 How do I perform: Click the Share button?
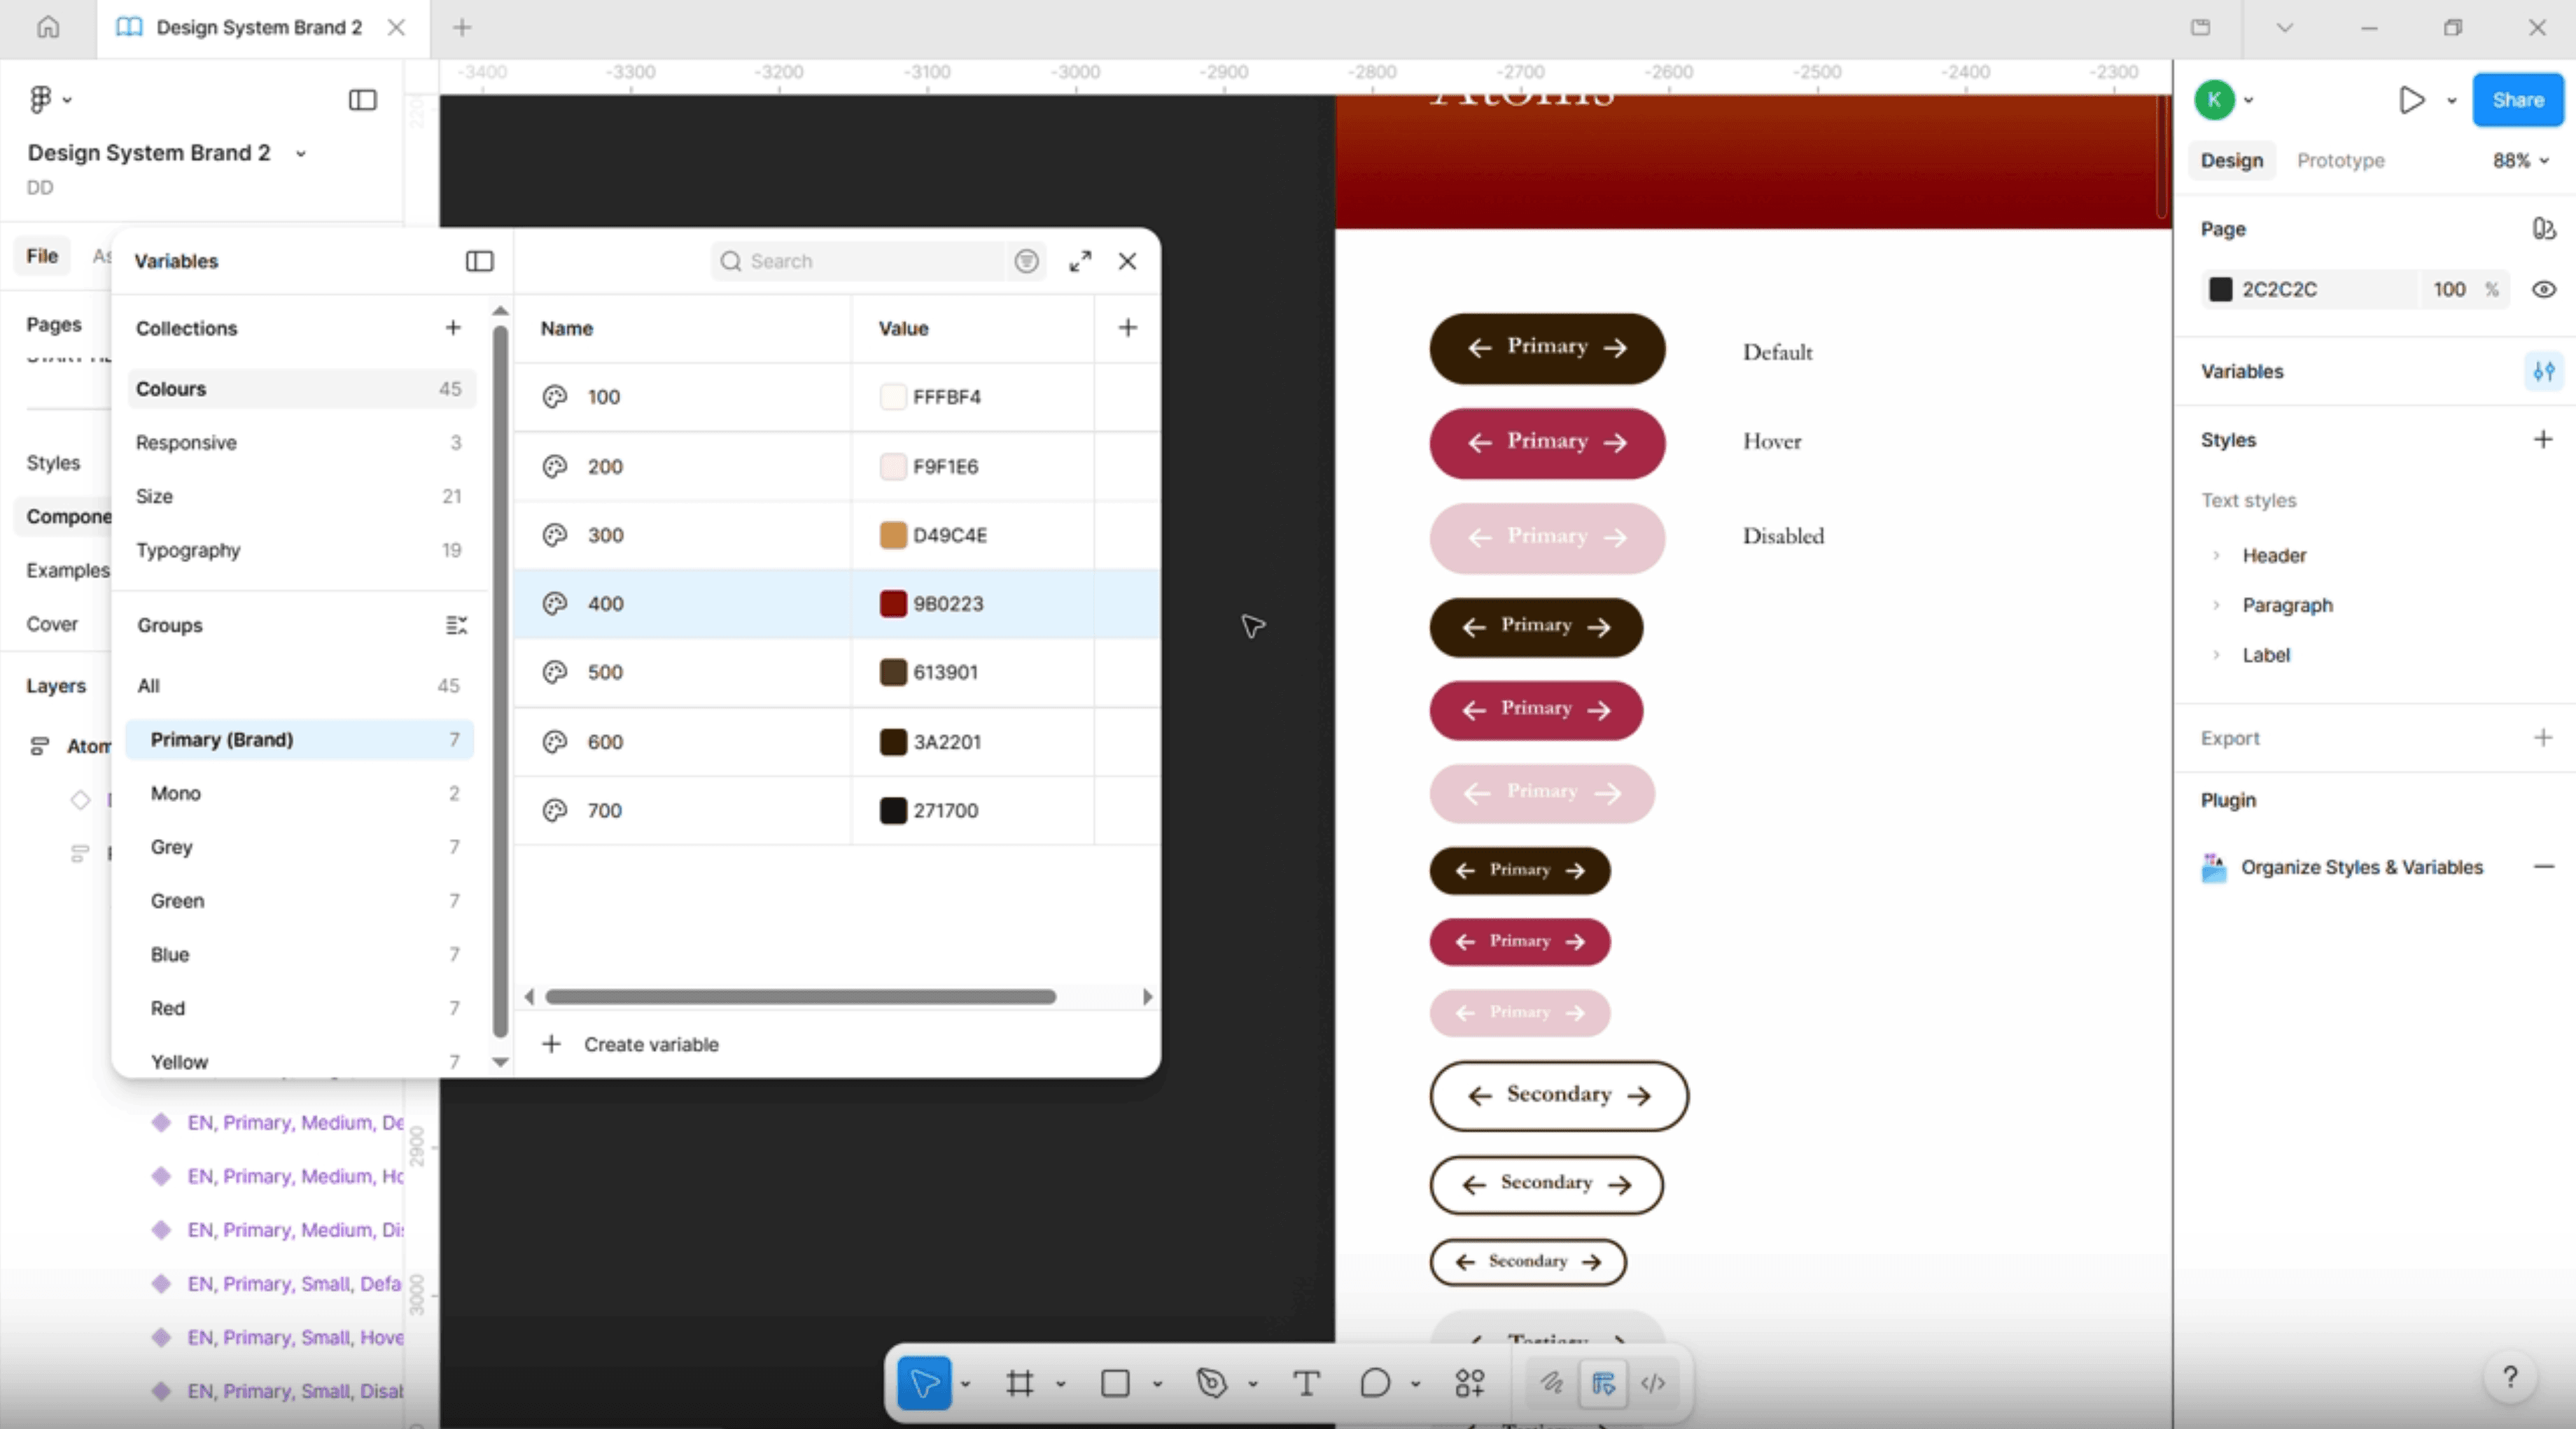[x=2517, y=100]
